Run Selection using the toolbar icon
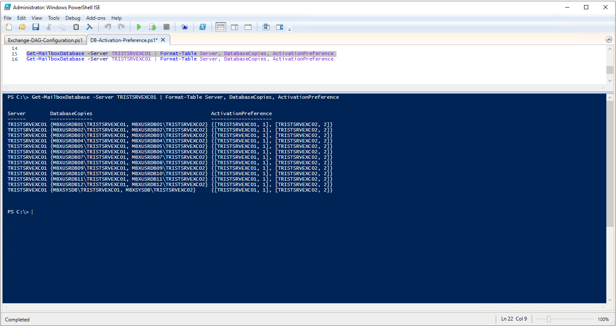 153,27
